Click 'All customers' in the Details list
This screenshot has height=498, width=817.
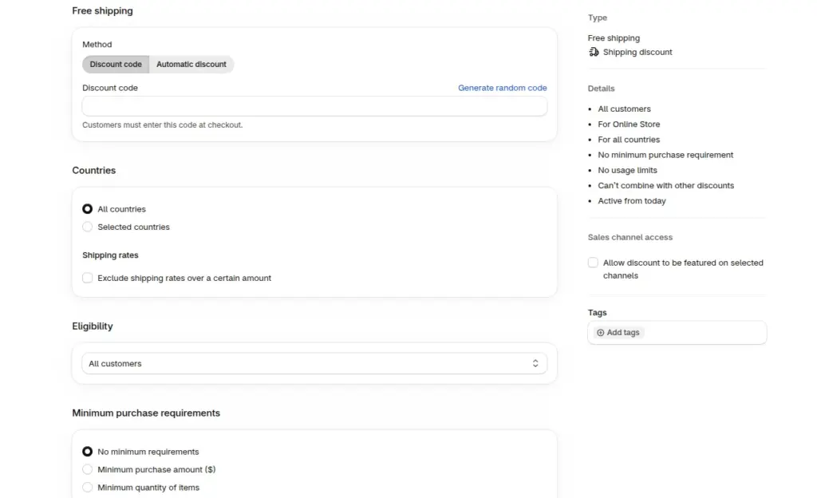624,109
